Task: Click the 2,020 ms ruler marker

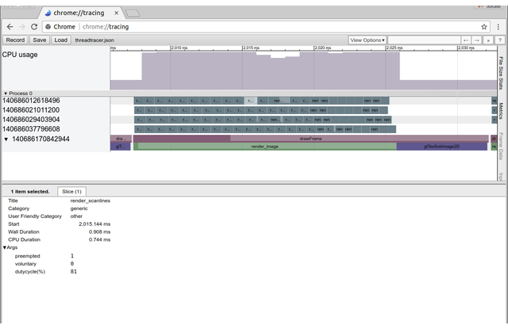Action: (x=323, y=48)
